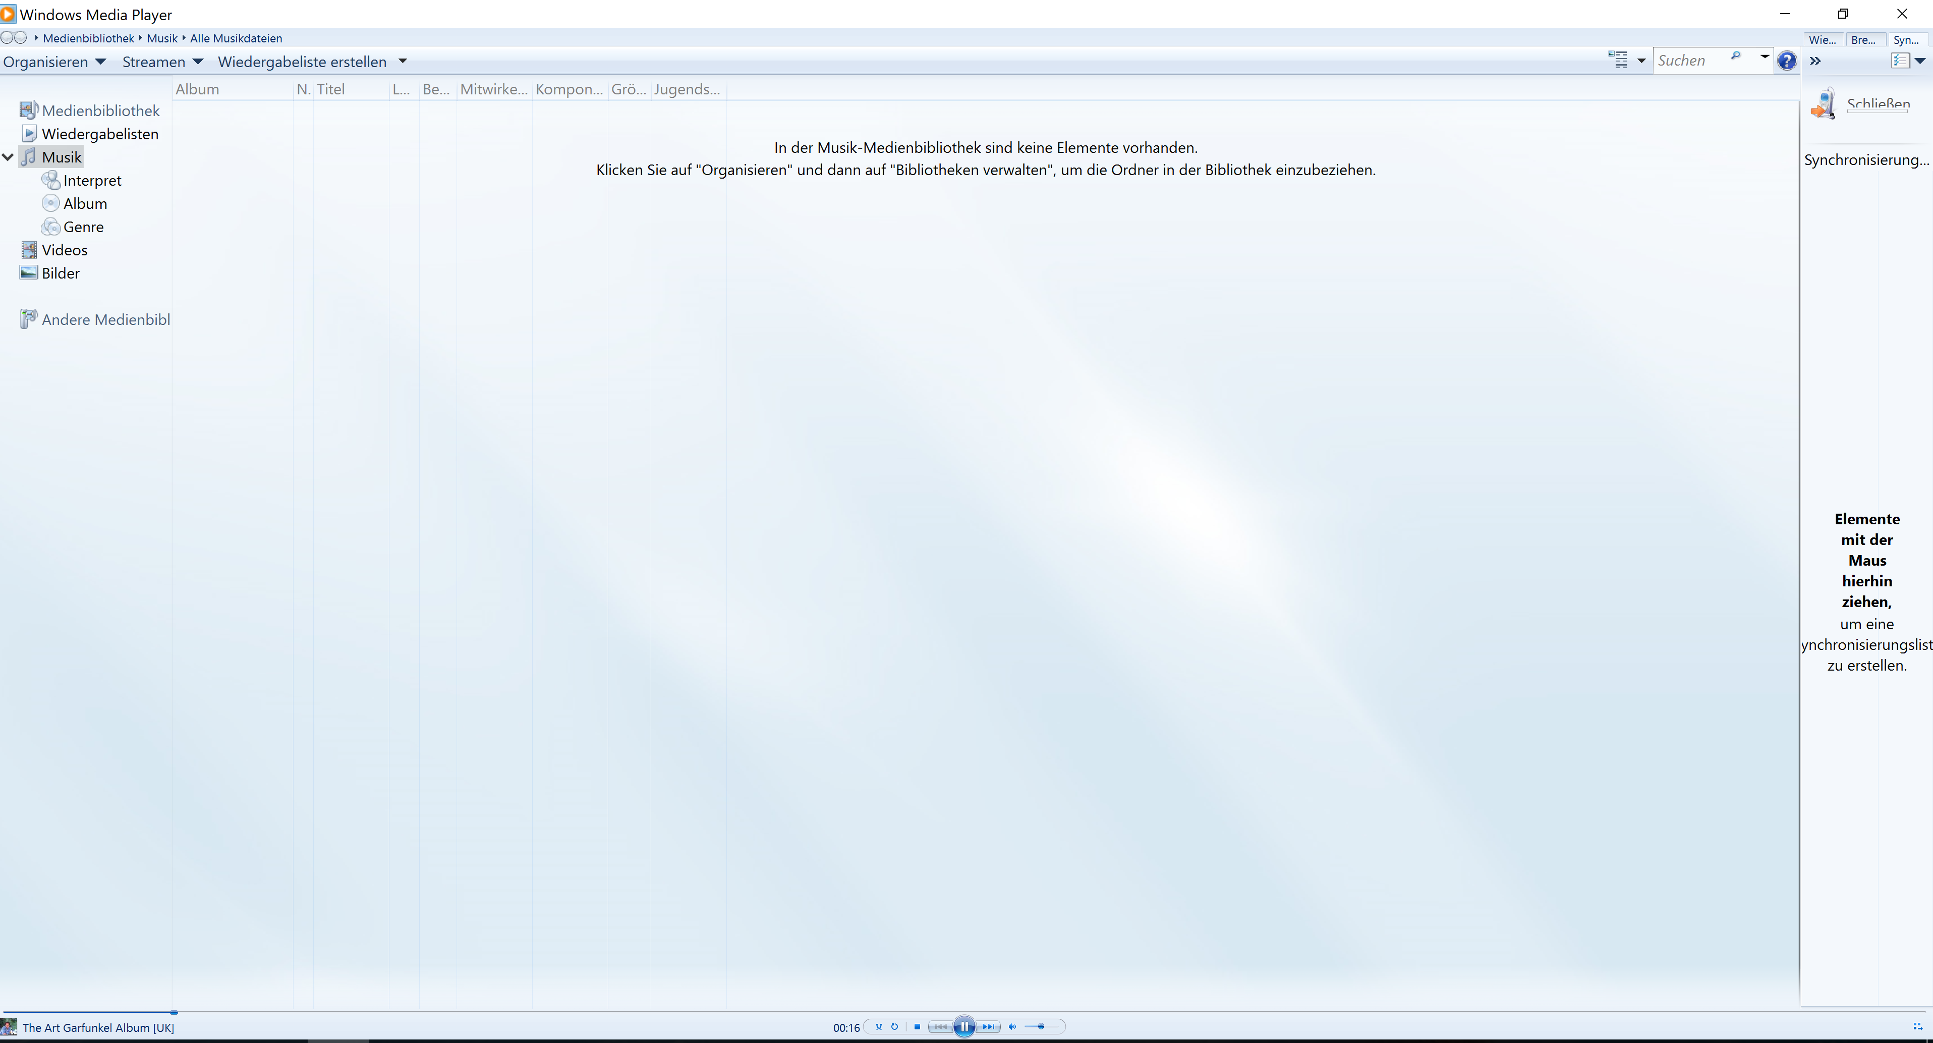The image size is (1933, 1043).
Task: Expand Wiedergabeliste erstellen dropdown arrow
Action: coord(402,62)
